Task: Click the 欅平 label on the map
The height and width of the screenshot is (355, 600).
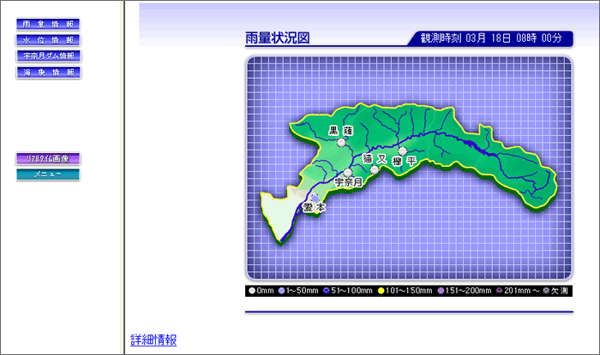Action: [405, 162]
